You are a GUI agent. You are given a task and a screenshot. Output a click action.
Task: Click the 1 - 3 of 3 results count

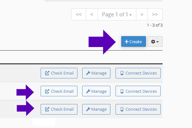[155, 25]
